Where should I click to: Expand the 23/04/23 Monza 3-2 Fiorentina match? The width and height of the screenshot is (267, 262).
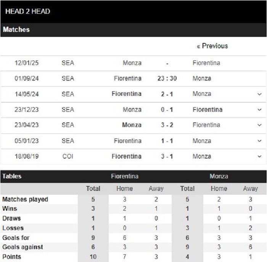[x=259, y=125]
